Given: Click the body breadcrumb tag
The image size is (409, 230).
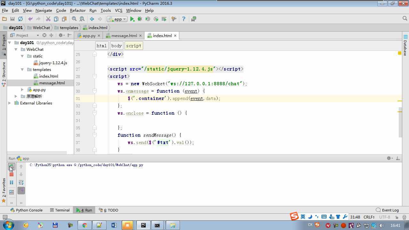Looking at the screenshot, I should click(117, 46).
